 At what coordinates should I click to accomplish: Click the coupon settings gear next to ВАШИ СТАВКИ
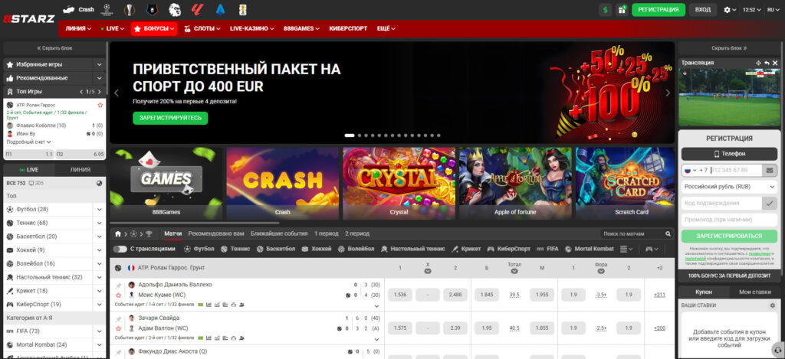pos(773,305)
